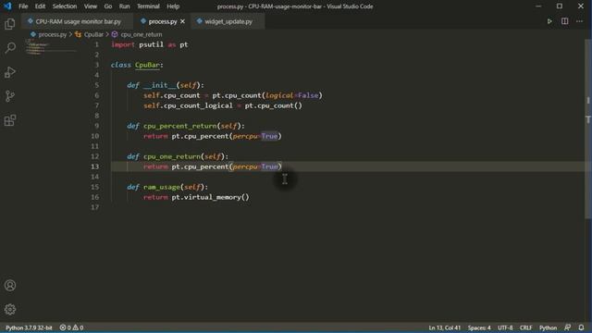Viewport: 592px width, 333px height.
Task: Click 'def cpu_one_return(self):' line
Action: pyautogui.click(x=178, y=156)
